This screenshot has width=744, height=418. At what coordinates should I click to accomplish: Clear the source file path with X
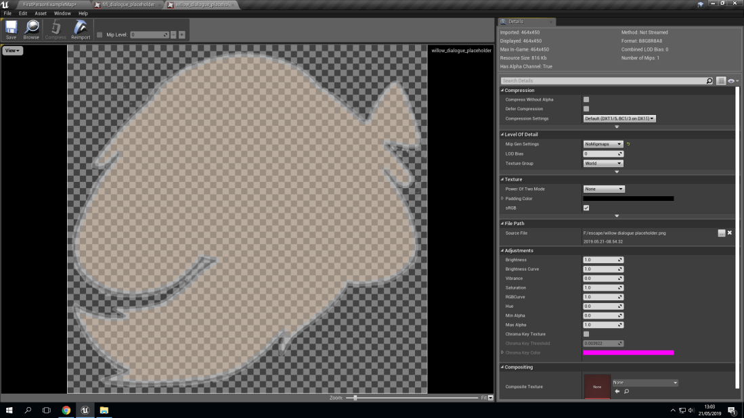[730, 233]
